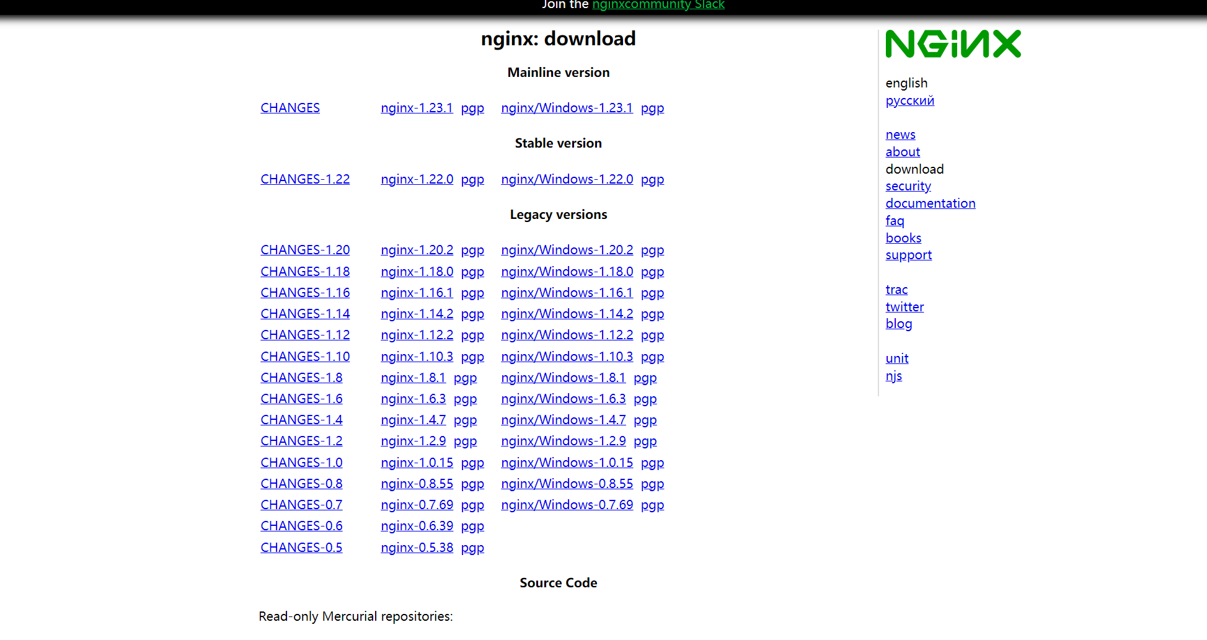Open pgp signature for nginx-0.5.38
The image size is (1207, 640).
point(472,548)
